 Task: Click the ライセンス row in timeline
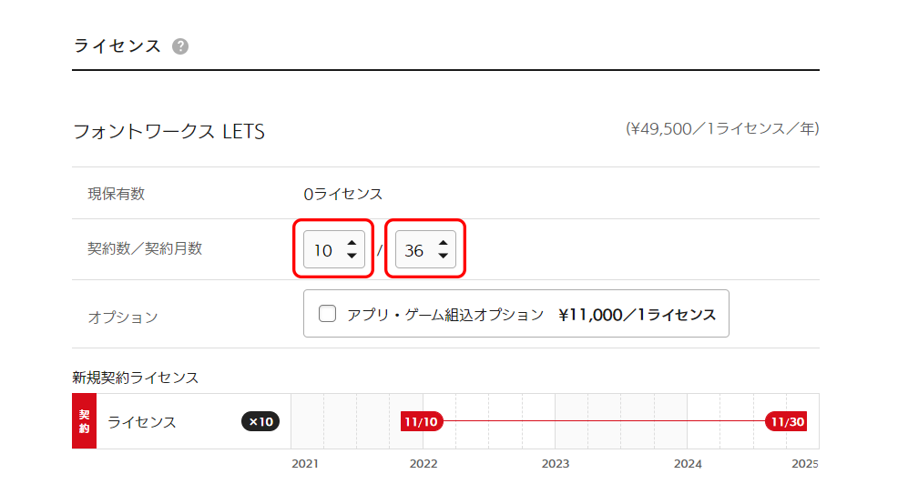(142, 422)
